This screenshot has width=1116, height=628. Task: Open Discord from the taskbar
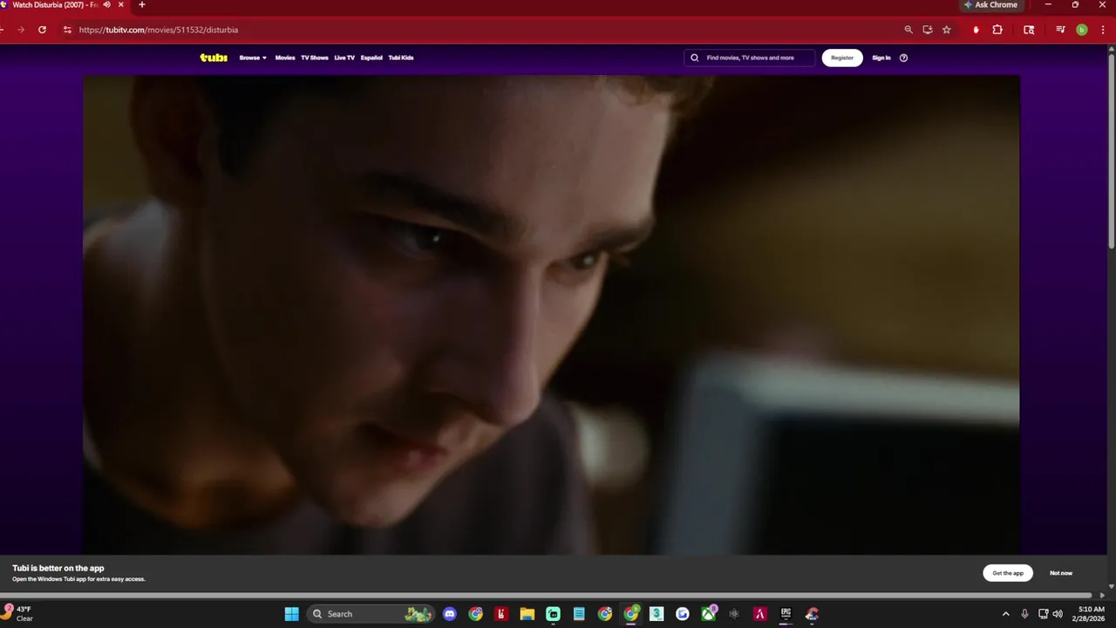click(x=449, y=614)
